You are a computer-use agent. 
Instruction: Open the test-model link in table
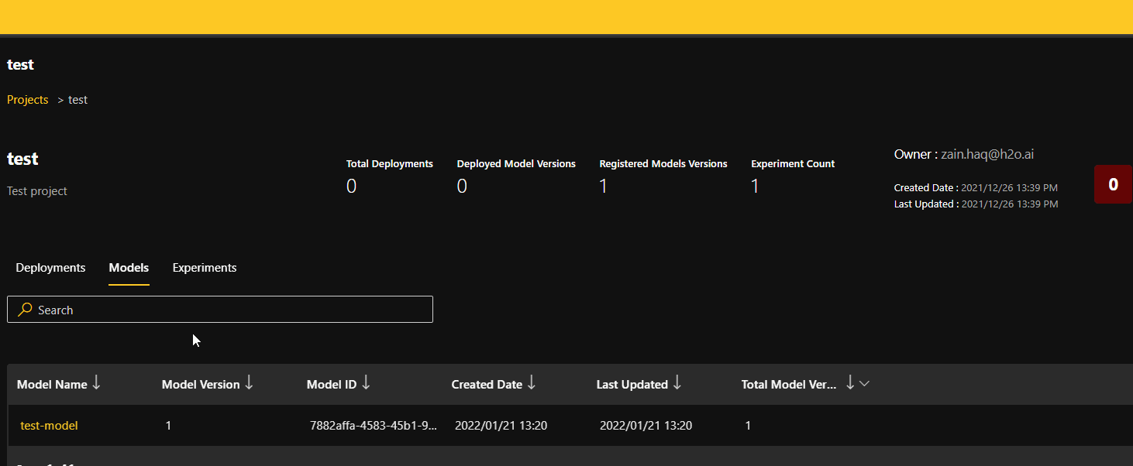pyautogui.click(x=49, y=426)
